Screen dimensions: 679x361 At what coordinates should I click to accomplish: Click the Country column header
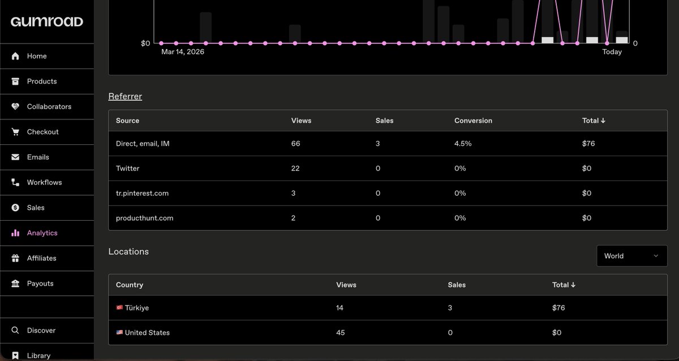(130, 285)
